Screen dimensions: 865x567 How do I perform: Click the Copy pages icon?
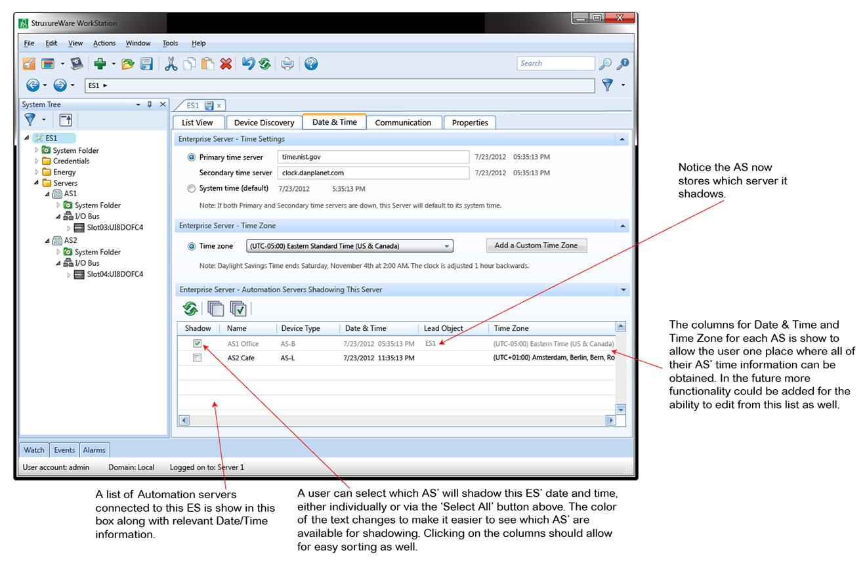[x=190, y=64]
